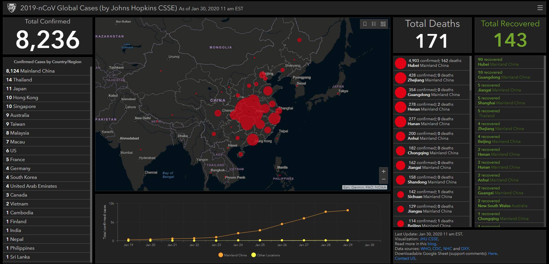The height and width of the screenshot is (264, 549).
Task: Open the WHO data source link
Action: 425,249
